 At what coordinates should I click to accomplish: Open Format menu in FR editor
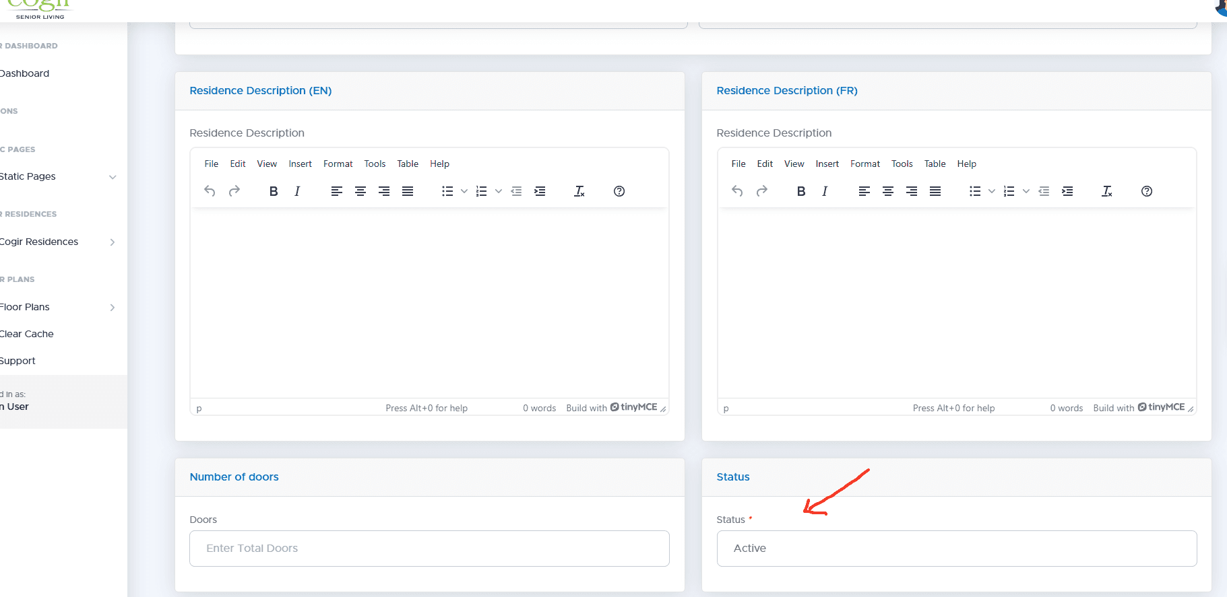(865, 164)
